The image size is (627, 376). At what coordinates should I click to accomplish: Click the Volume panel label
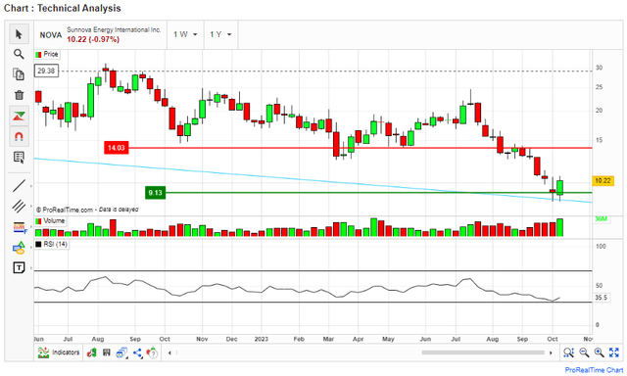(54, 220)
